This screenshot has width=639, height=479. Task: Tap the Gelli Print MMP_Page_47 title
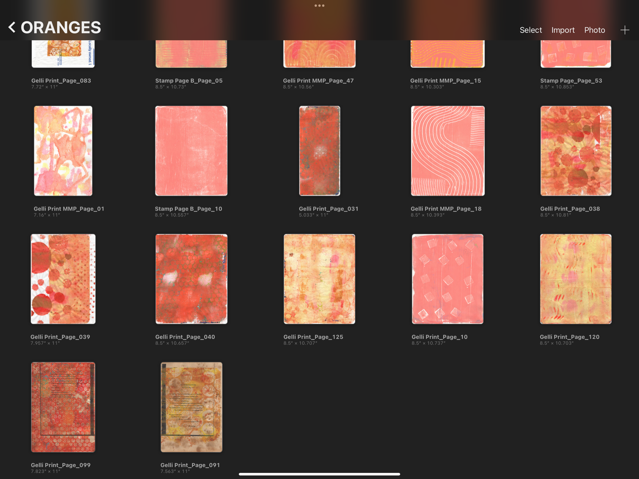point(318,81)
